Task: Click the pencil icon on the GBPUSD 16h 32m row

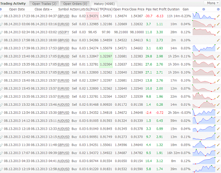Action: click(x=218, y=153)
